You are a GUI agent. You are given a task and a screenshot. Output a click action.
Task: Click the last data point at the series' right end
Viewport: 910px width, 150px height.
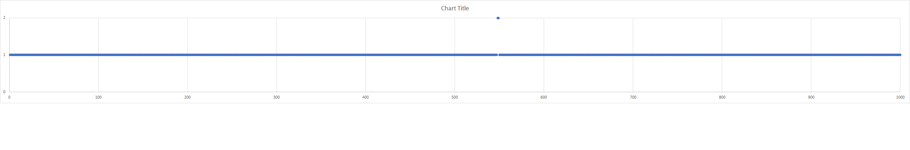coord(900,55)
